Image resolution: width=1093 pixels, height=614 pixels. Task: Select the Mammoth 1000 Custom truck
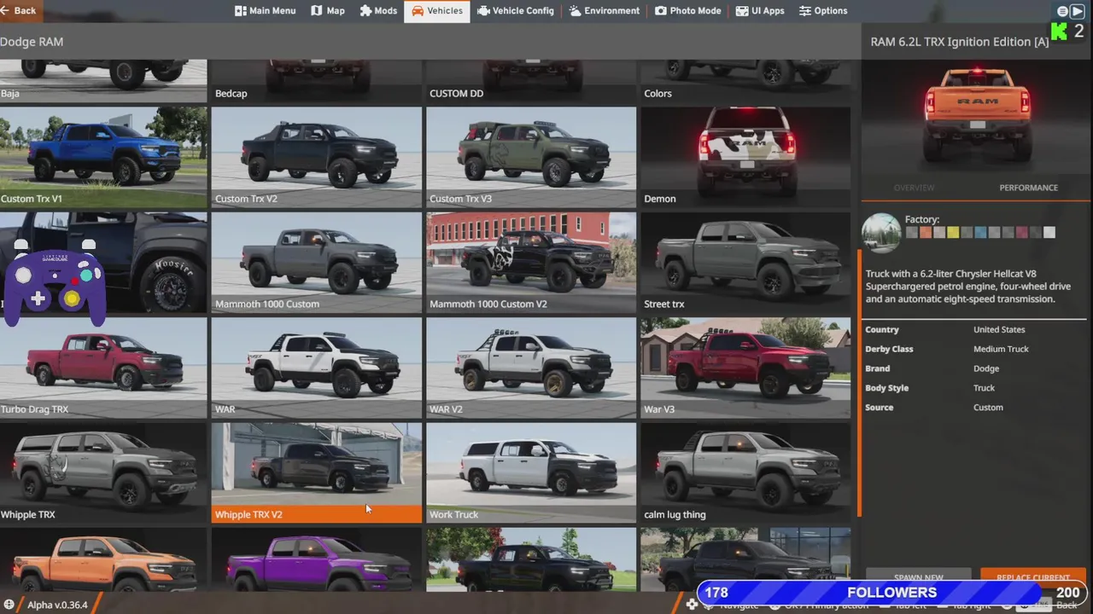(x=316, y=262)
